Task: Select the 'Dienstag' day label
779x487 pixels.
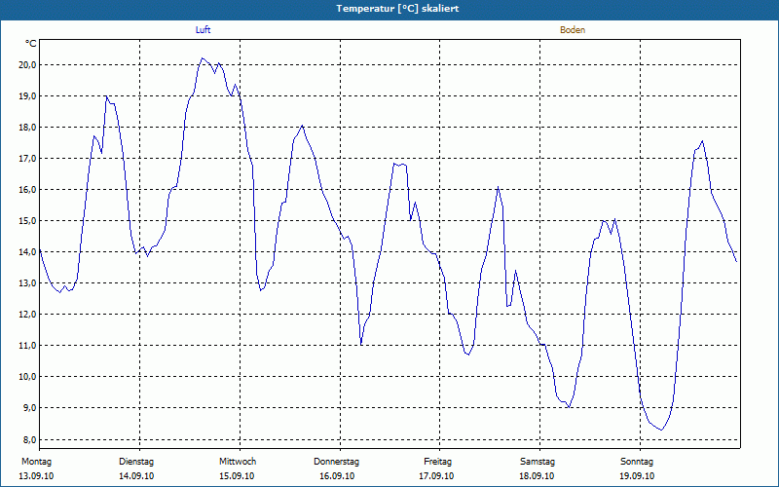Action: tap(136, 462)
